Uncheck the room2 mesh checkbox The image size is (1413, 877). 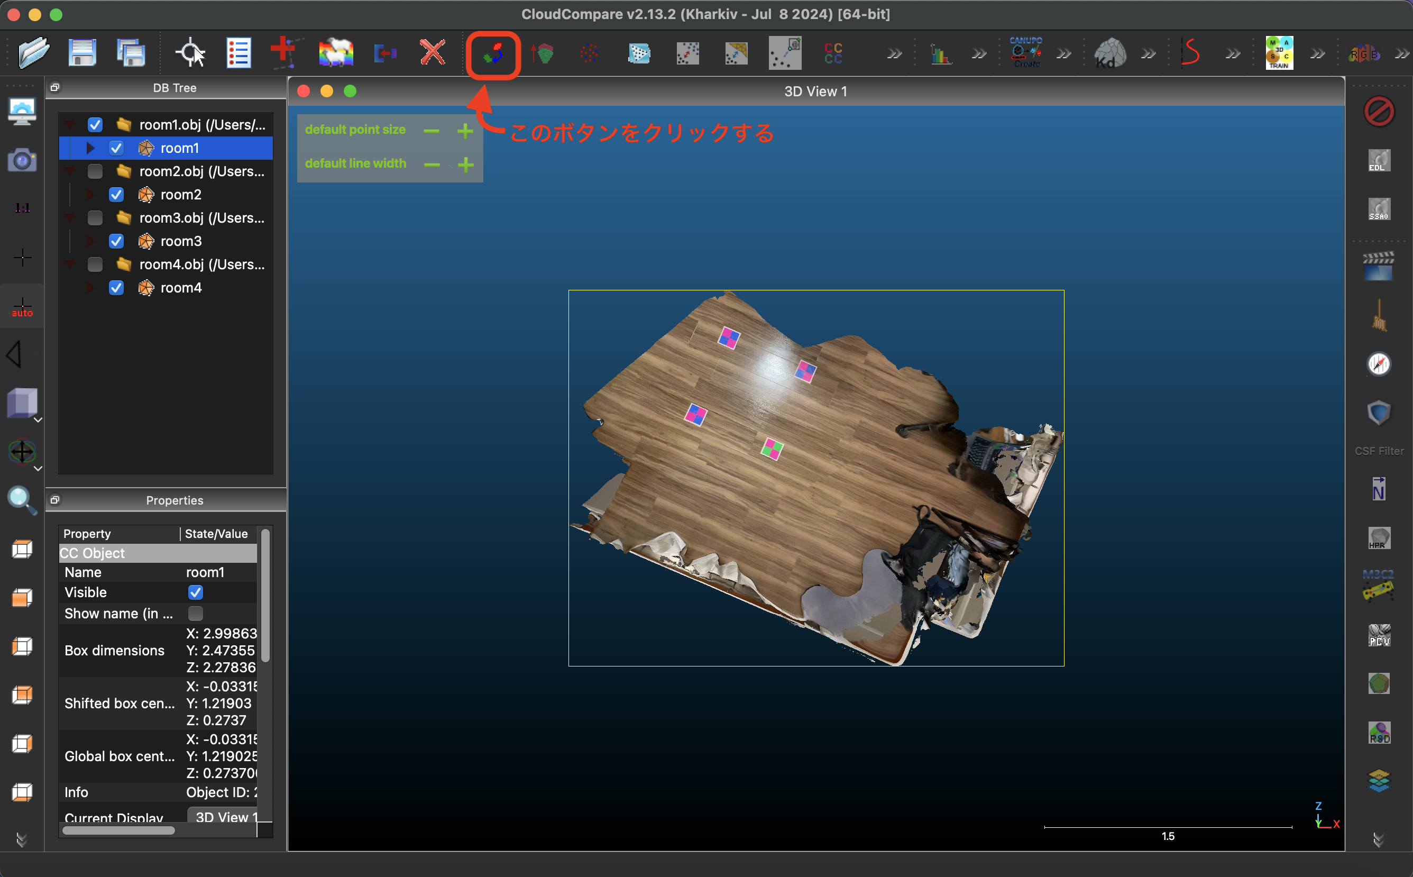116,195
